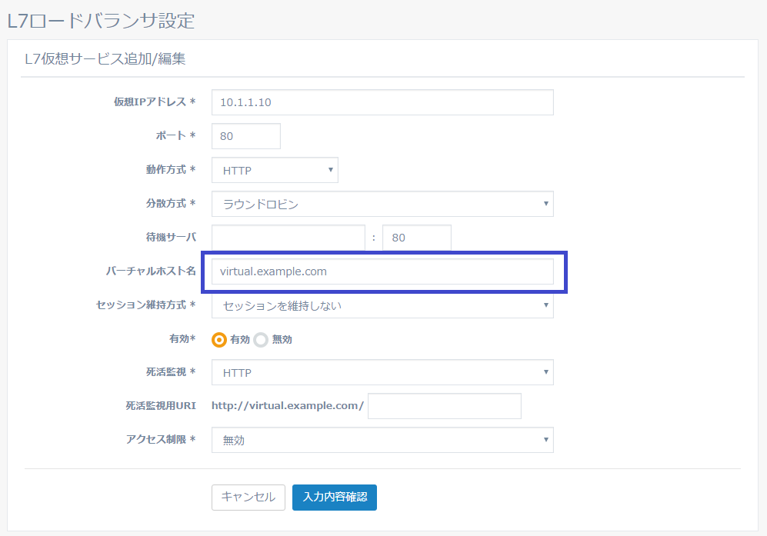The width and height of the screenshot is (767, 536).
Task: Click the 待機サーバ address field
Action: click(x=288, y=238)
